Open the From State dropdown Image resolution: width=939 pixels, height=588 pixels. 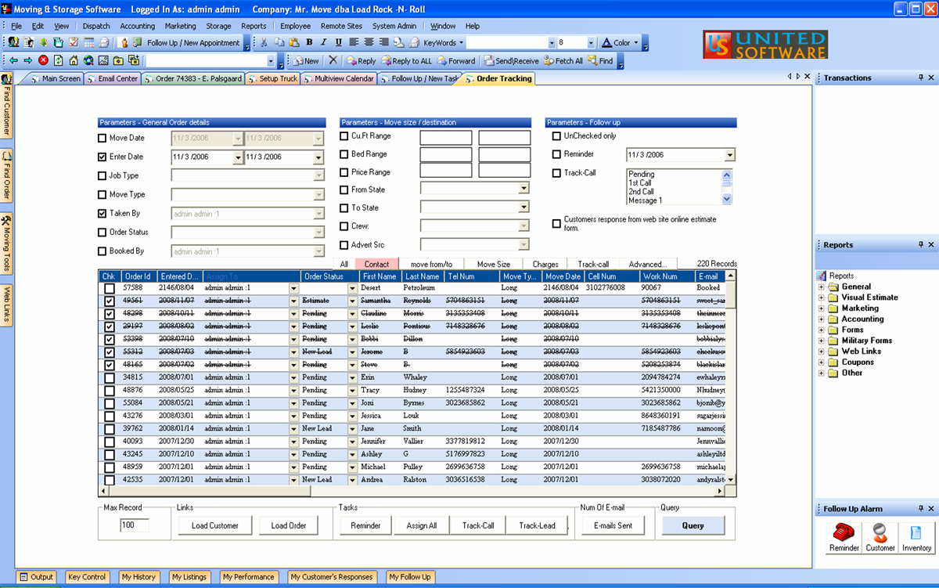point(524,188)
